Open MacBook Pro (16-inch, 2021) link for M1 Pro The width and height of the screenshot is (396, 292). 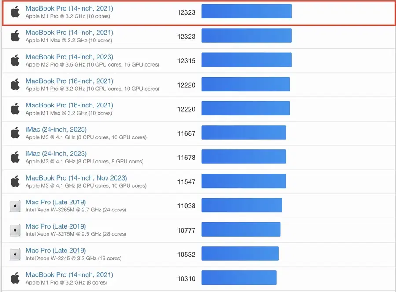69,81
